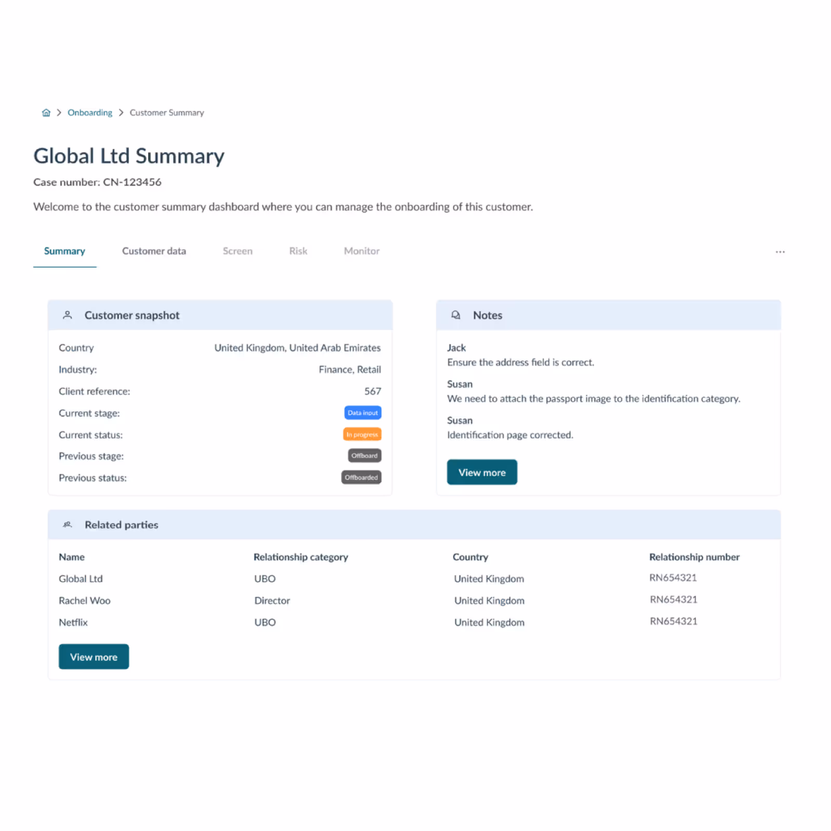Image resolution: width=831 pixels, height=831 pixels.
Task: Click client reference value 567
Action: [373, 391]
